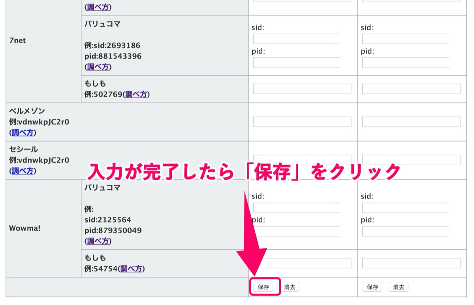Open 調べ方 link beside 例:502769
The width and height of the screenshot is (474, 305).
pyautogui.click(x=136, y=94)
